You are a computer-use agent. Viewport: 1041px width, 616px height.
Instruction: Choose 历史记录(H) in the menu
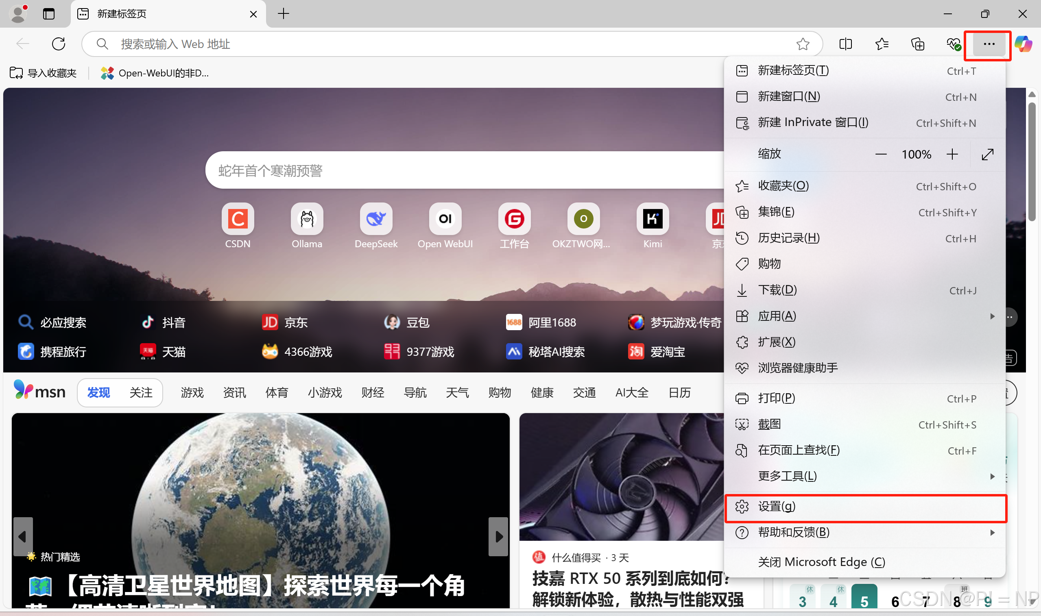pyautogui.click(x=788, y=238)
